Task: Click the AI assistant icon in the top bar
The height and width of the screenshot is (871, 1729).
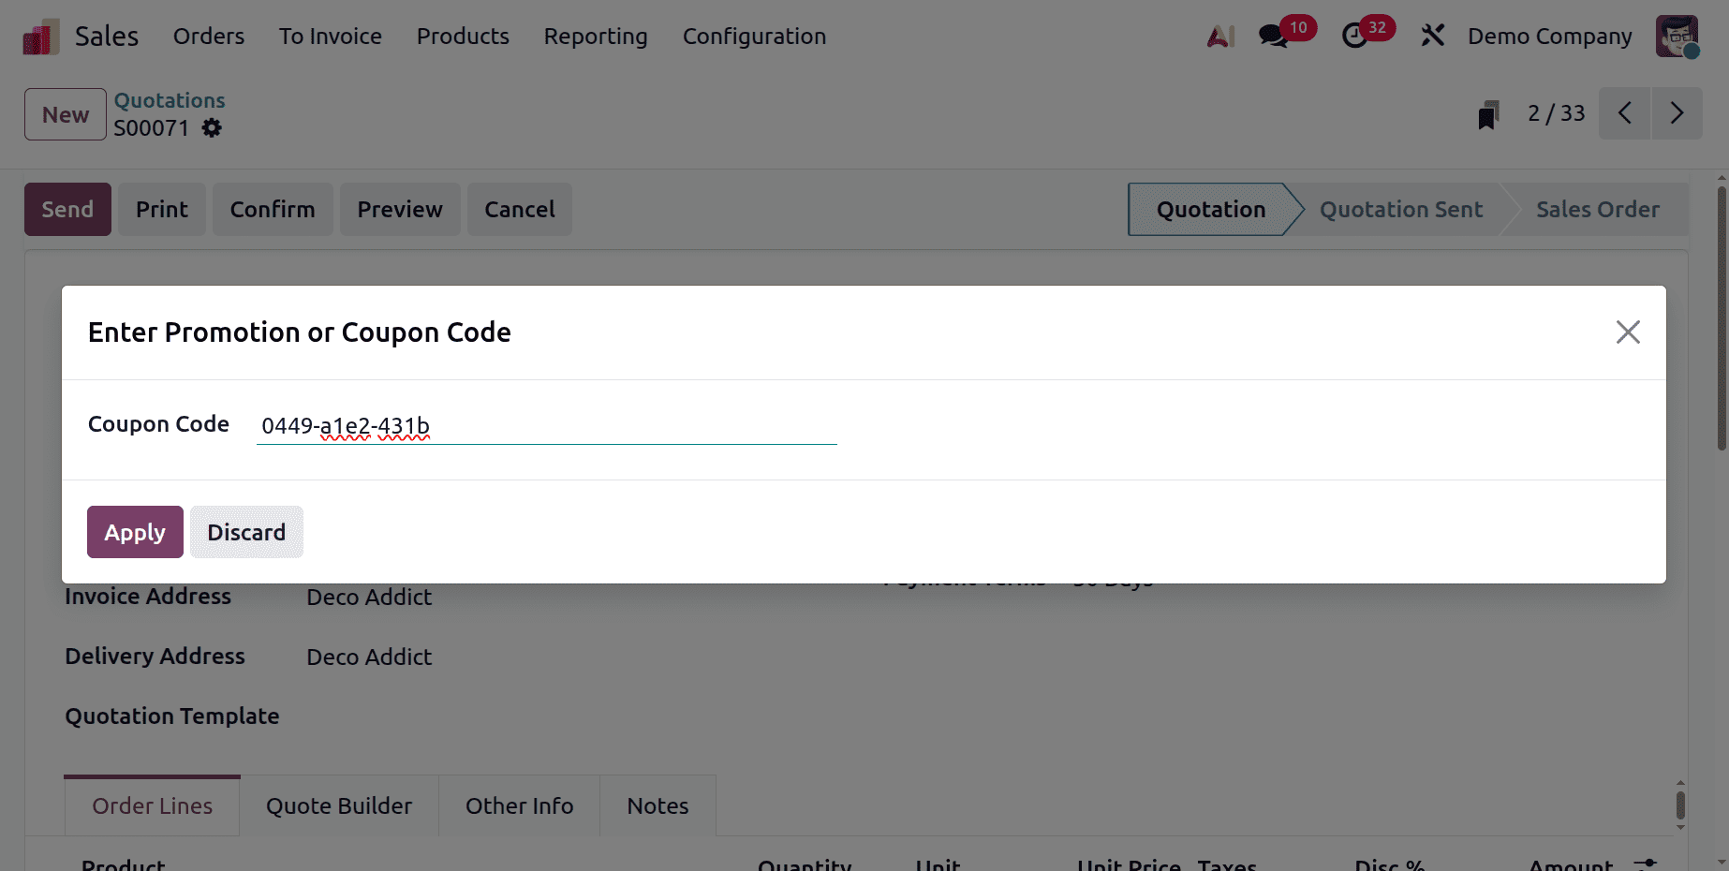Action: tap(1219, 36)
